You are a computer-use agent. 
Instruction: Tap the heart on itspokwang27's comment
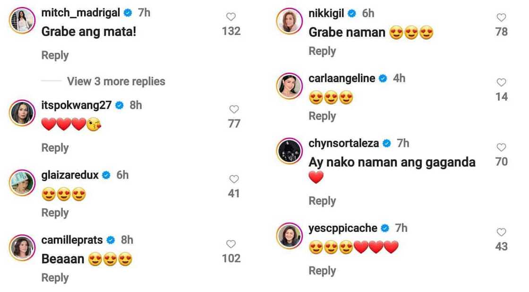(234, 110)
